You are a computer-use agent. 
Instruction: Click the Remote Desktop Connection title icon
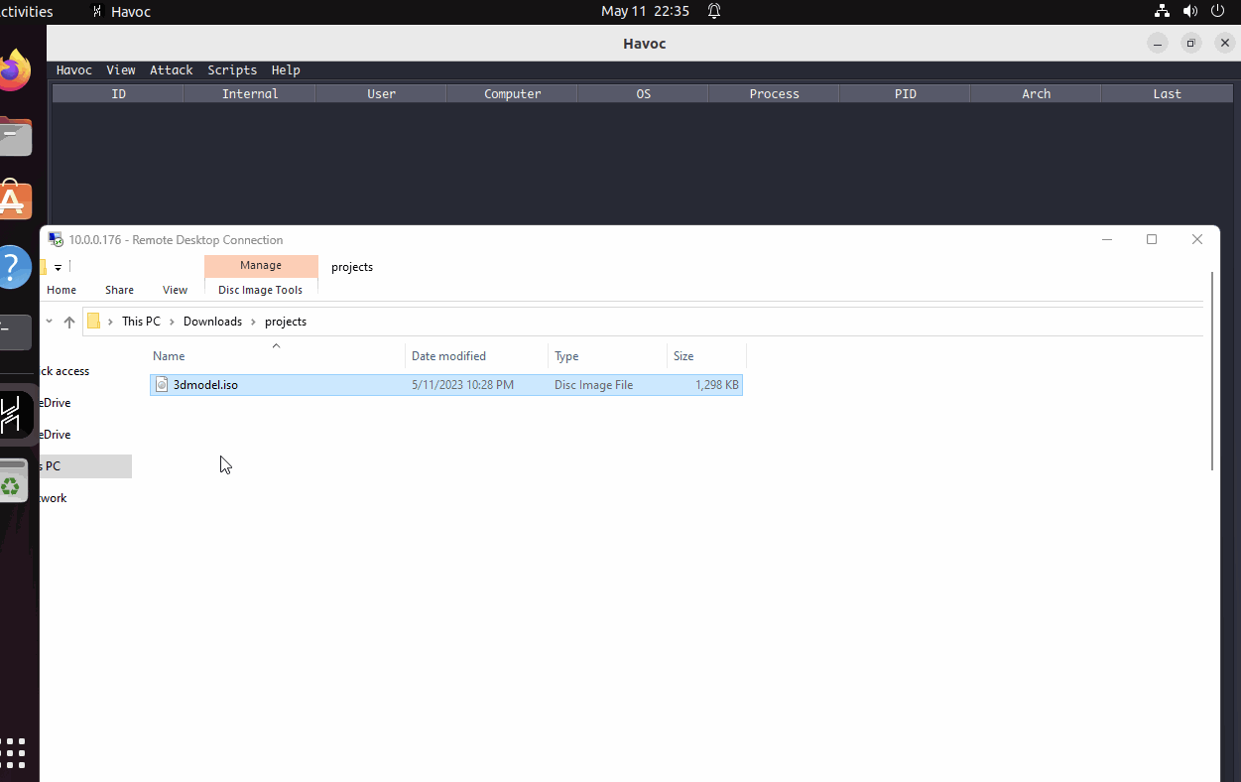(x=56, y=239)
